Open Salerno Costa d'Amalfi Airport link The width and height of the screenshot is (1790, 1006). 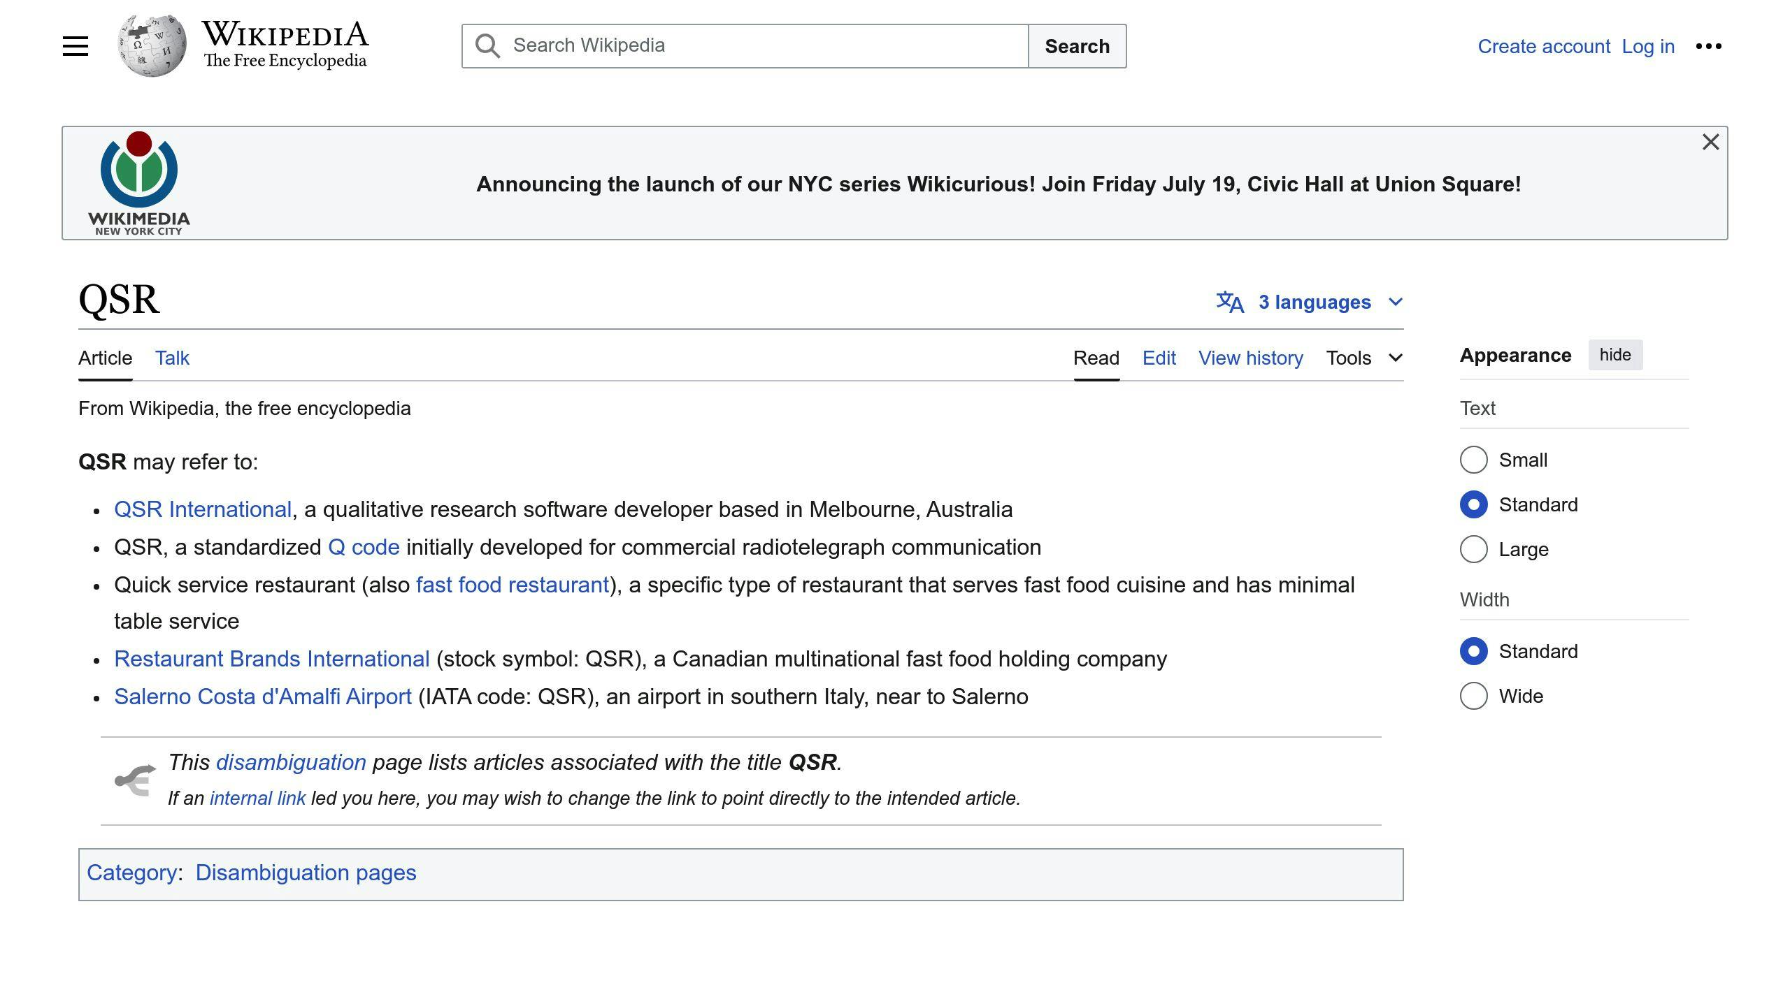tap(263, 697)
